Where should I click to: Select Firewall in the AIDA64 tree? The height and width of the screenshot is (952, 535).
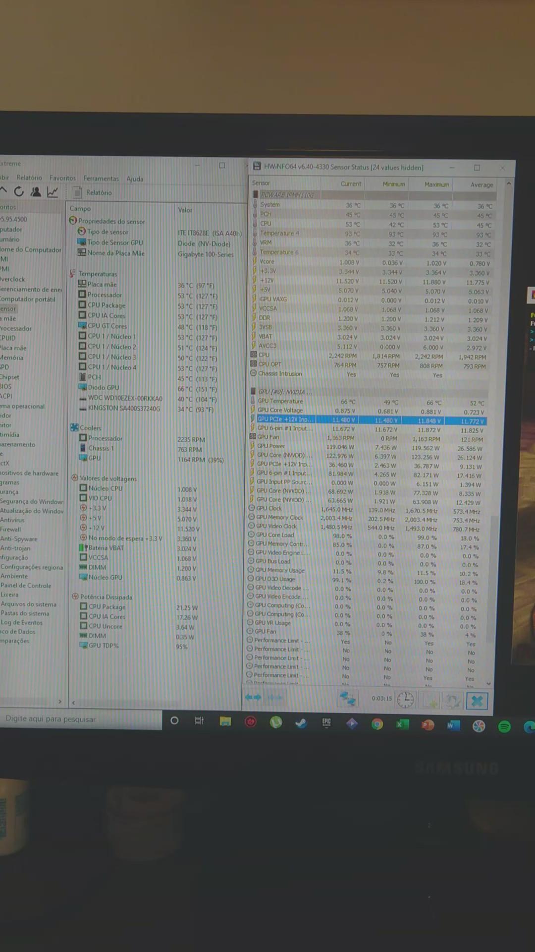[10, 529]
